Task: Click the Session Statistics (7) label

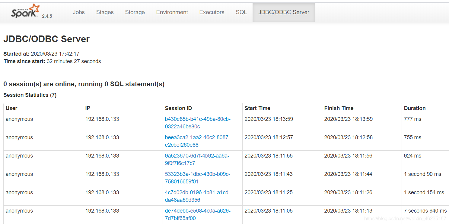Action: (x=30, y=95)
